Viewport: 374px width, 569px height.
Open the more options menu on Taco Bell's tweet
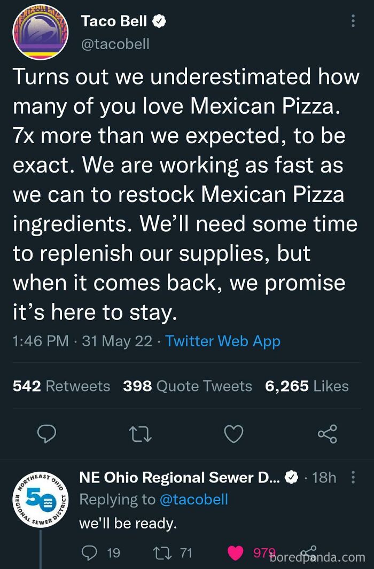coord(352,21)
